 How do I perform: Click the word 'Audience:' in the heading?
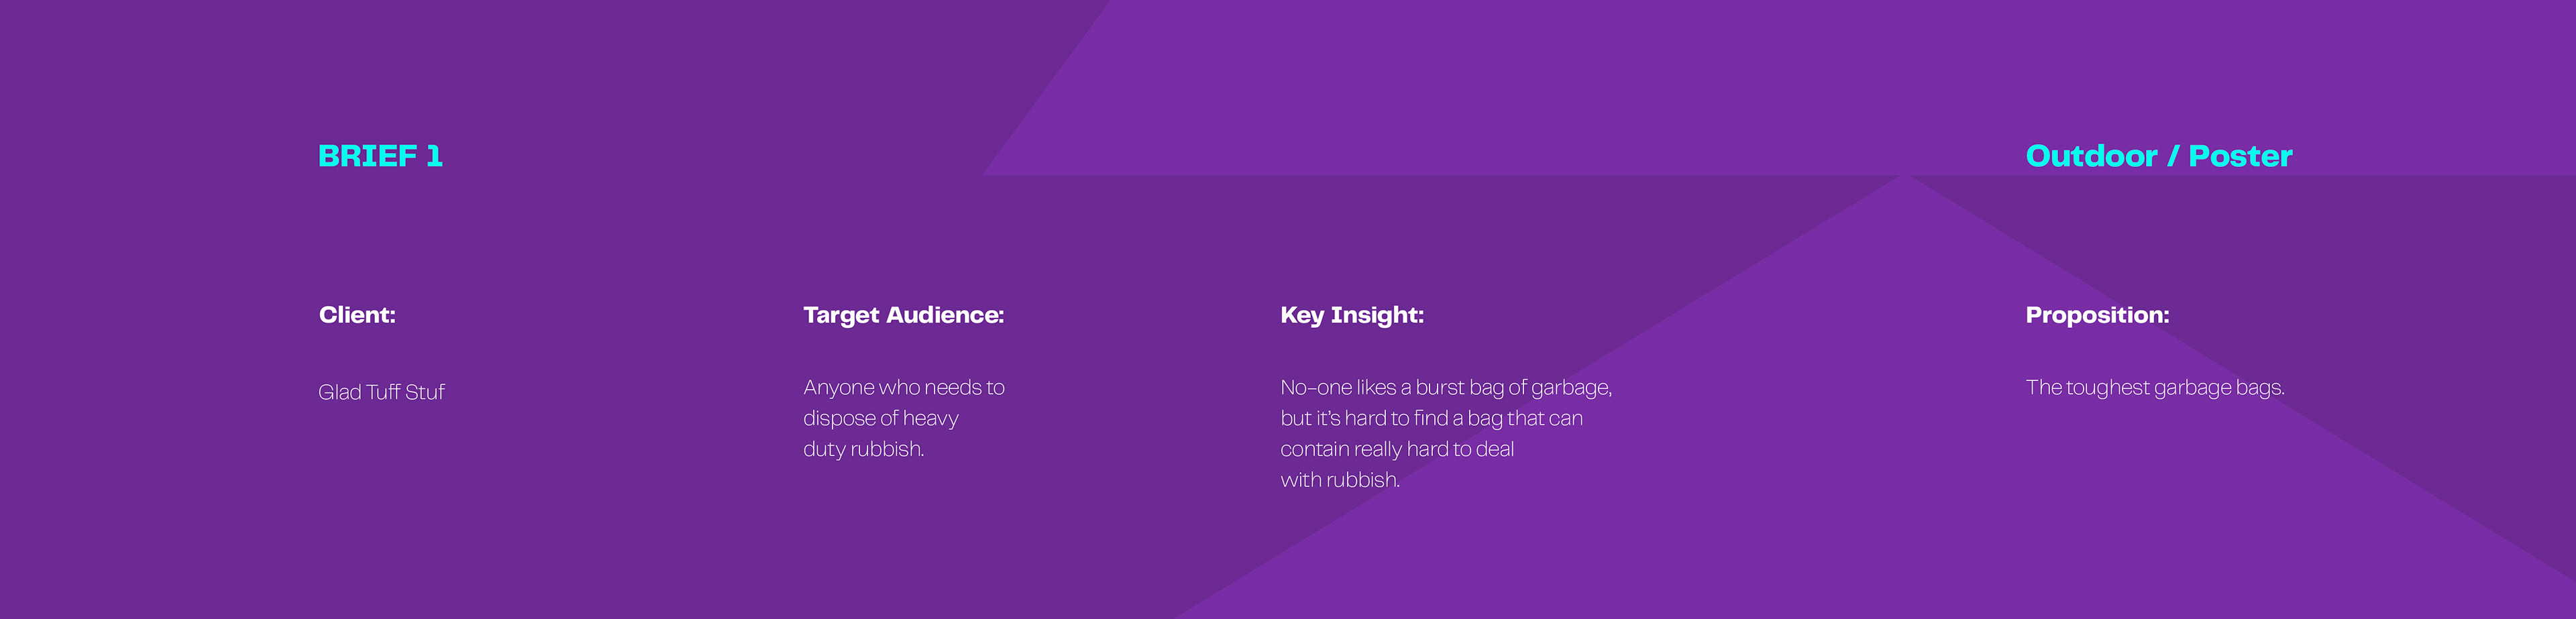945,315
